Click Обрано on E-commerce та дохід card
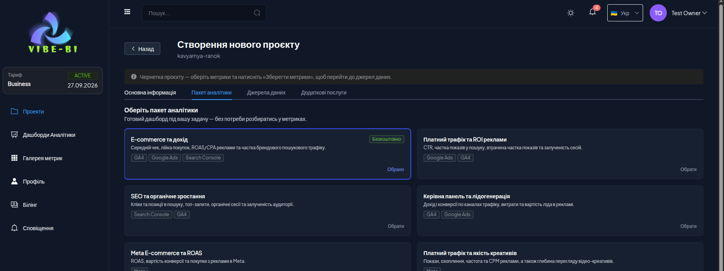The height and width of the screenshot is (271, 724). [396, 170]
